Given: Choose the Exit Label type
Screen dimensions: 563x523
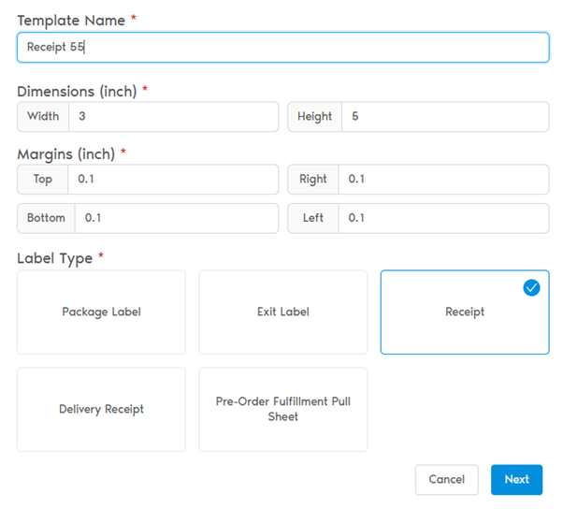Looking at the screenshot, I should [282, 312].
